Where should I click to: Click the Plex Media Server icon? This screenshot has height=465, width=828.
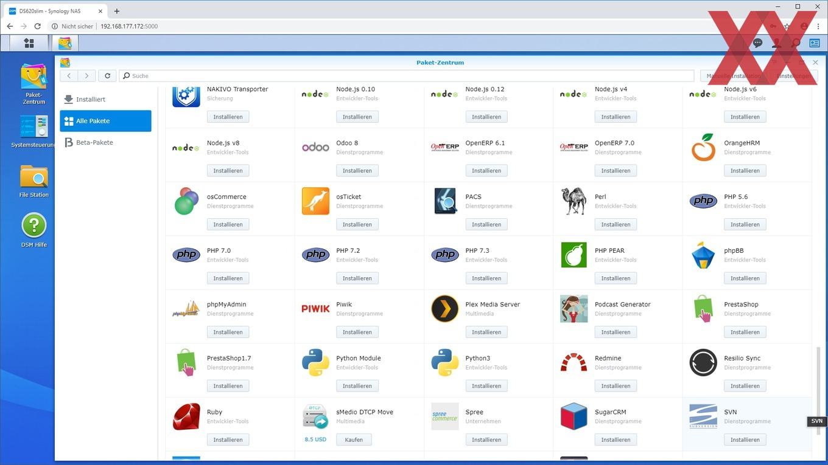(445, 309)
